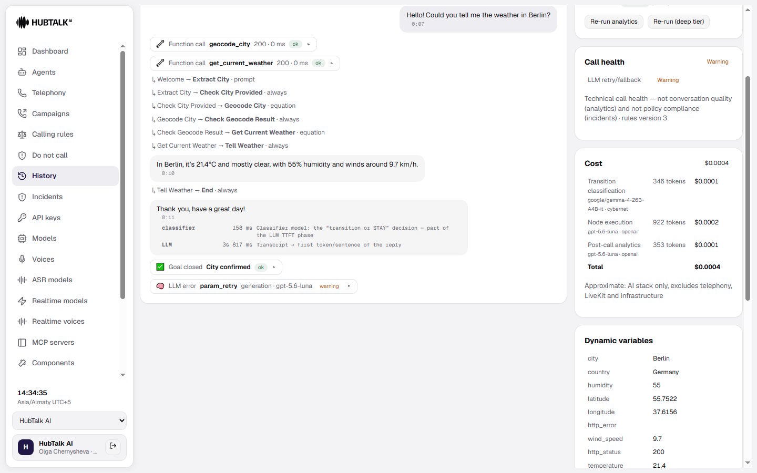
Task: Click the Tell Weather → End transition
Action: [x=195, y=190]
